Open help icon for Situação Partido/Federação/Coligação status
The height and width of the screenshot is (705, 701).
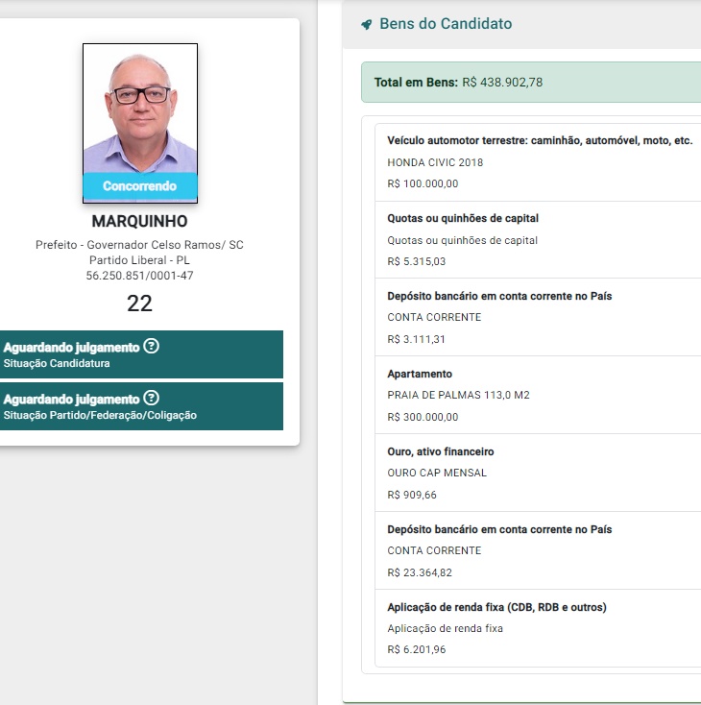pos(151,398)
